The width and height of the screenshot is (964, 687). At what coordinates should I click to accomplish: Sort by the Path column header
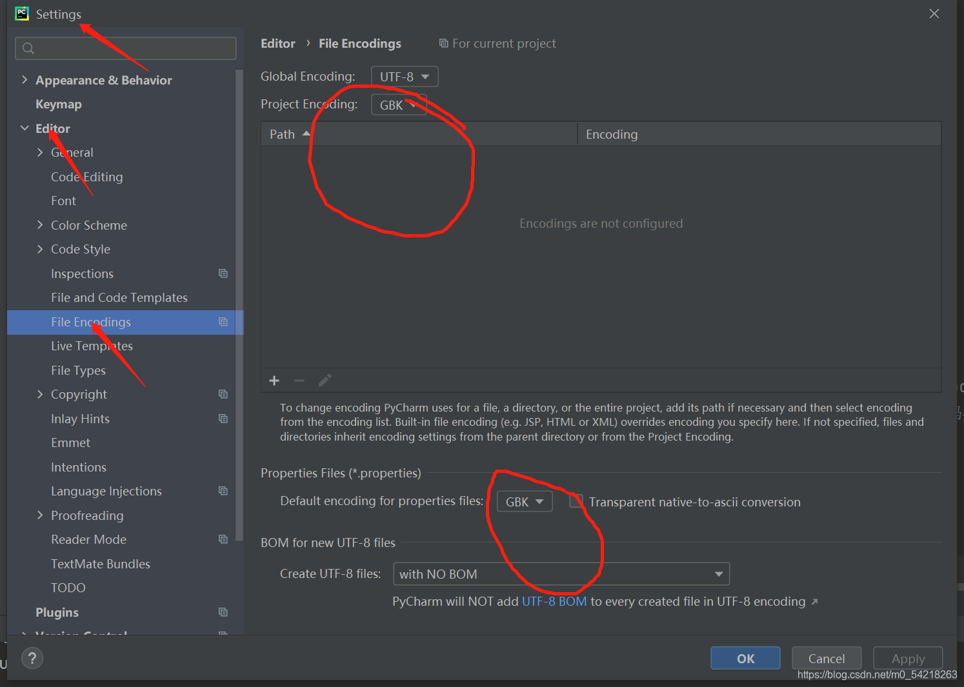point(419,134)
